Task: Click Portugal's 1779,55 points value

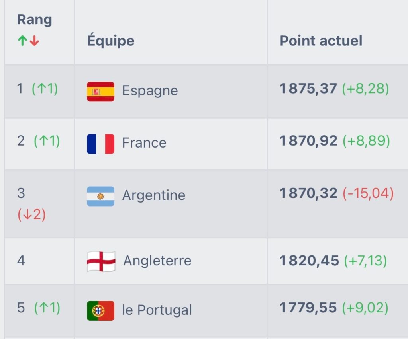Action: (308, 308)
